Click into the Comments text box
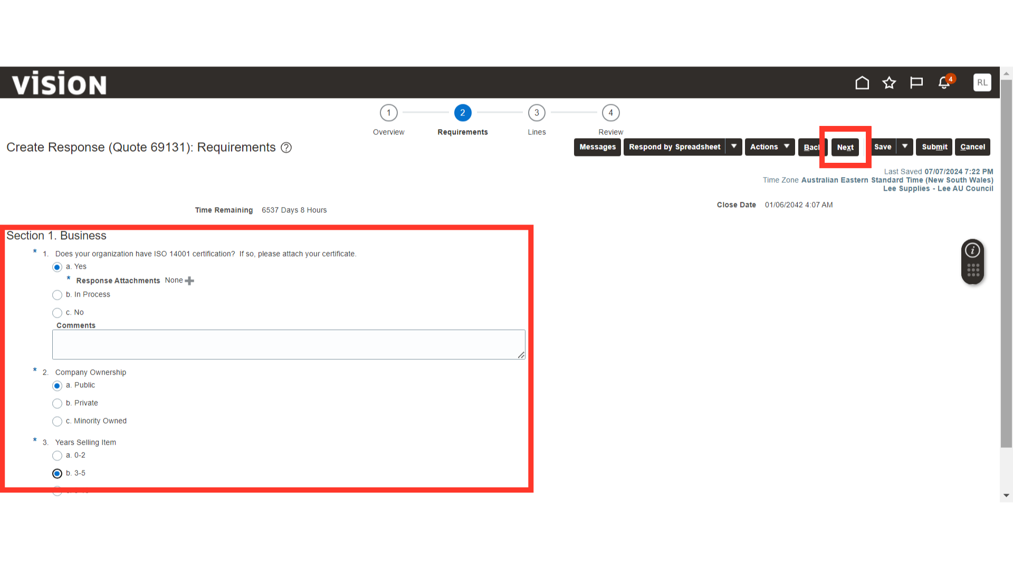1013x569 pixels. click(x=289, y=345)
